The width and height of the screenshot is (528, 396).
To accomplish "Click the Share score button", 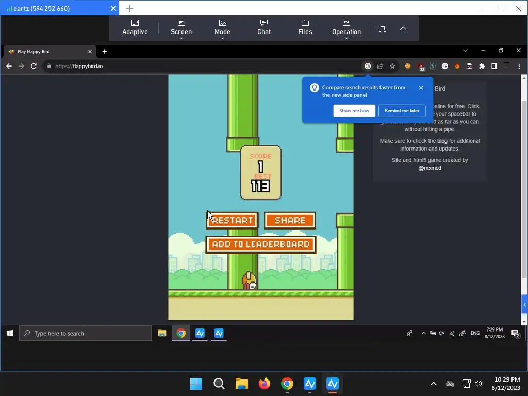I will [x=290, y=221].
